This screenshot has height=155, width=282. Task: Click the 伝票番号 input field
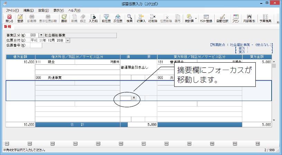[x=36, y=45]
